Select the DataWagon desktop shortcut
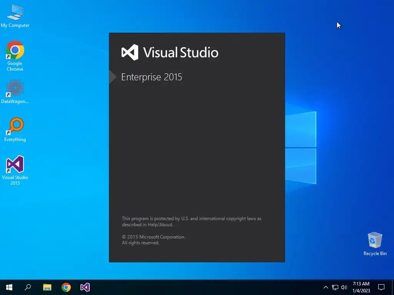 pyautogui.click(x=15, y=91)
